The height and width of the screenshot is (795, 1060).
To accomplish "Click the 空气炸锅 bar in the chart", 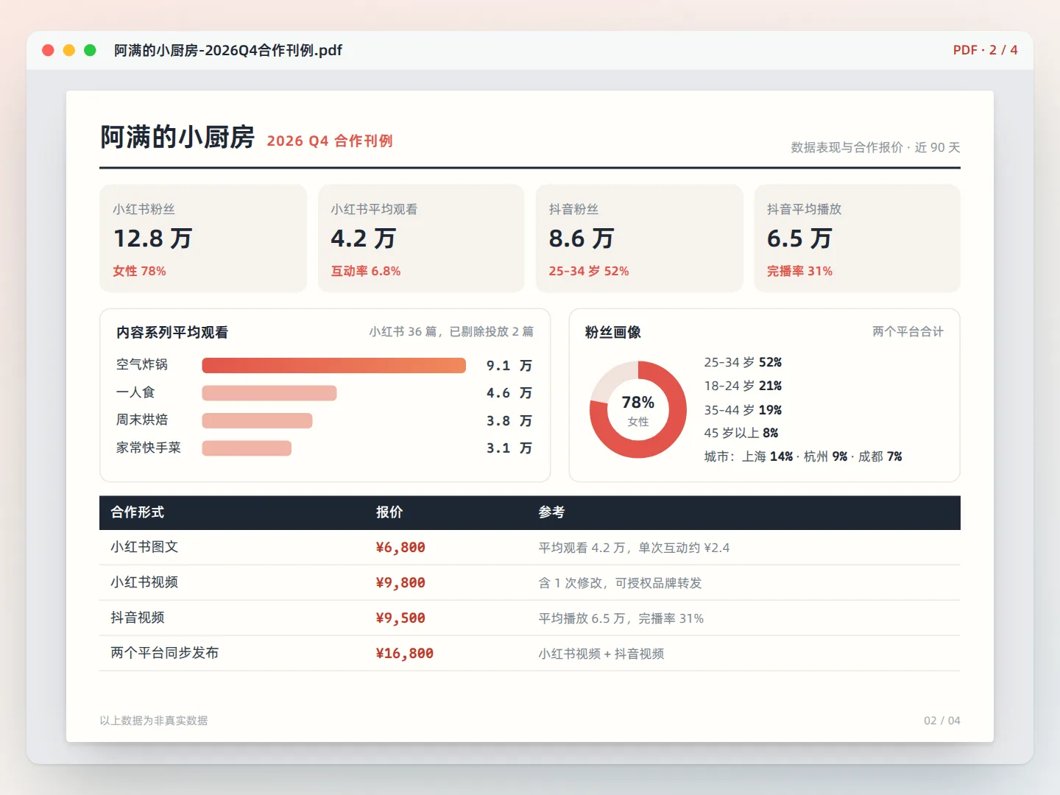I will 334,365.
